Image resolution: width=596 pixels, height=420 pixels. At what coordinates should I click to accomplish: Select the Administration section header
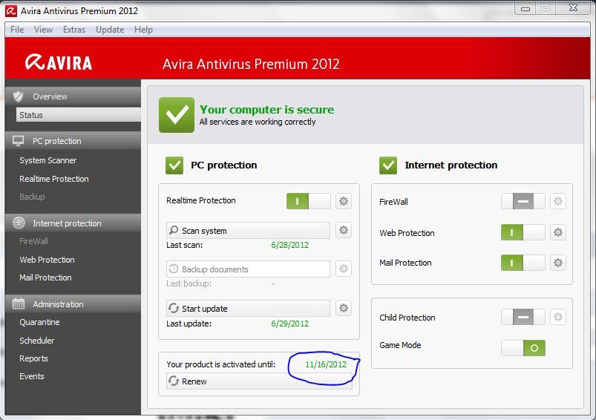point(73,303)
